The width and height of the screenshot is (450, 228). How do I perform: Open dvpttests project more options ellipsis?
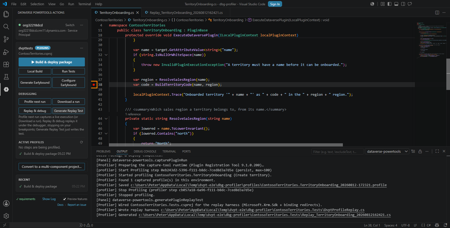coord(81,48)
